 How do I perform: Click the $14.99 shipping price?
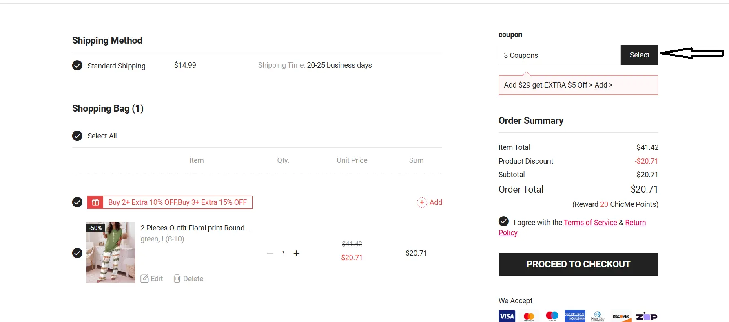[185, 65]
